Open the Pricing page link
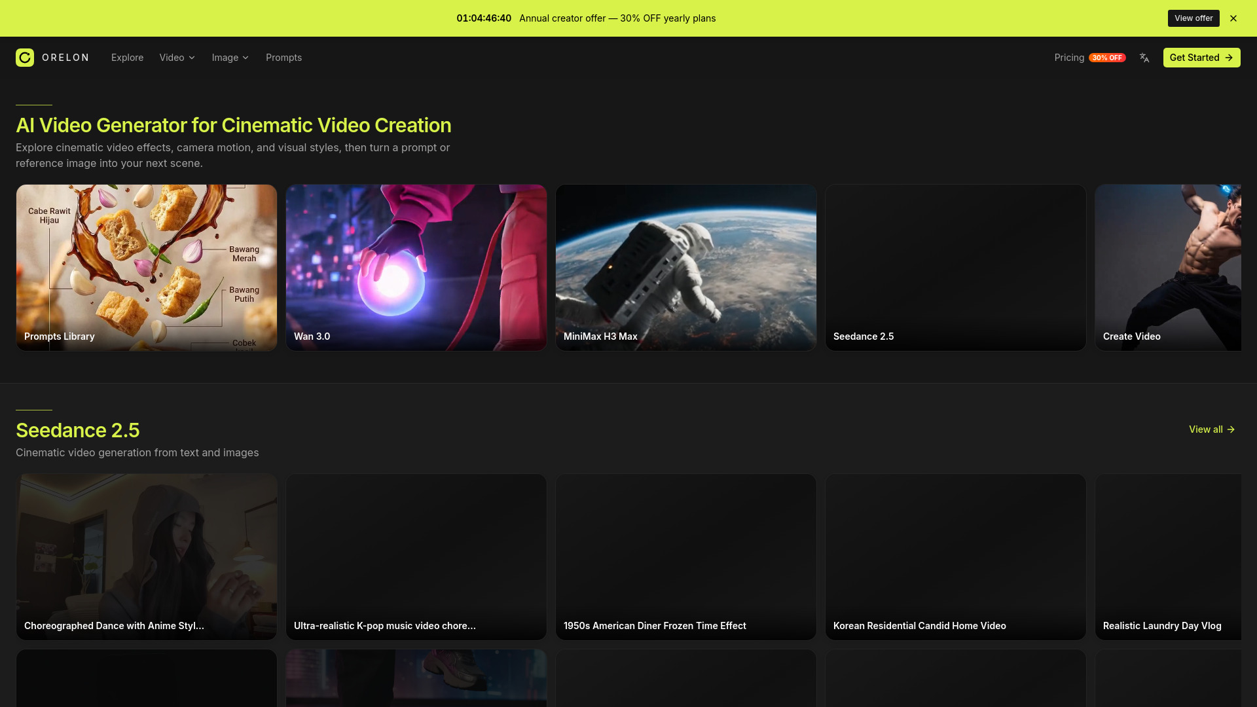This screenshot has height=707, width=1257. click(1069, 58)
